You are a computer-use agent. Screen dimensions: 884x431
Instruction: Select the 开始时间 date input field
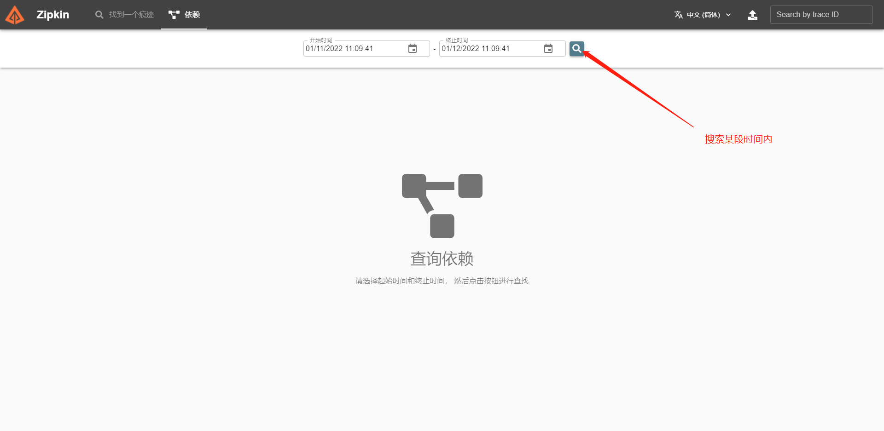click(x=355, y=48)
